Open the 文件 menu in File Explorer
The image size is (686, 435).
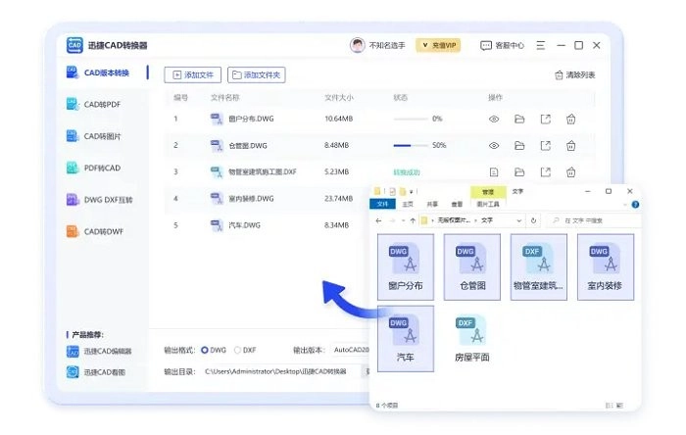383,204
